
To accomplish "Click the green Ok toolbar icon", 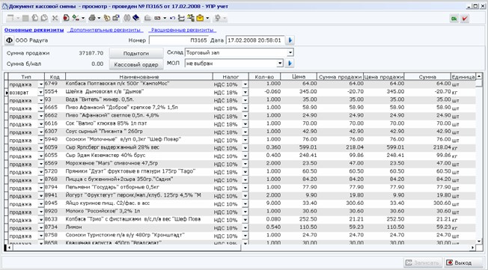I will click(454, 19).
